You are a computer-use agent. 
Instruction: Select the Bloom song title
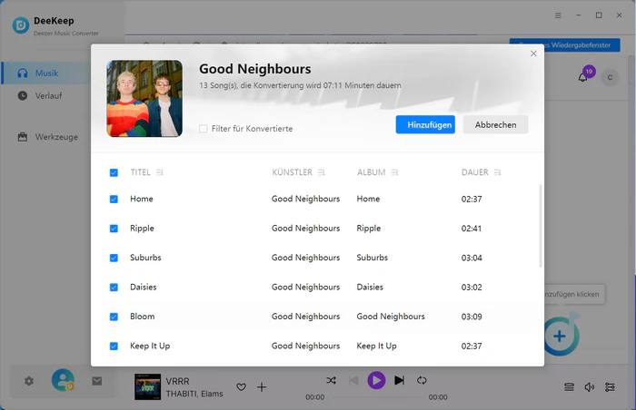(143, 317)
